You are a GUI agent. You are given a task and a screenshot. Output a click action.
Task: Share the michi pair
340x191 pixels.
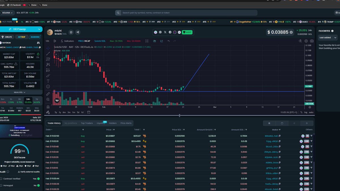tap(78, 32)
